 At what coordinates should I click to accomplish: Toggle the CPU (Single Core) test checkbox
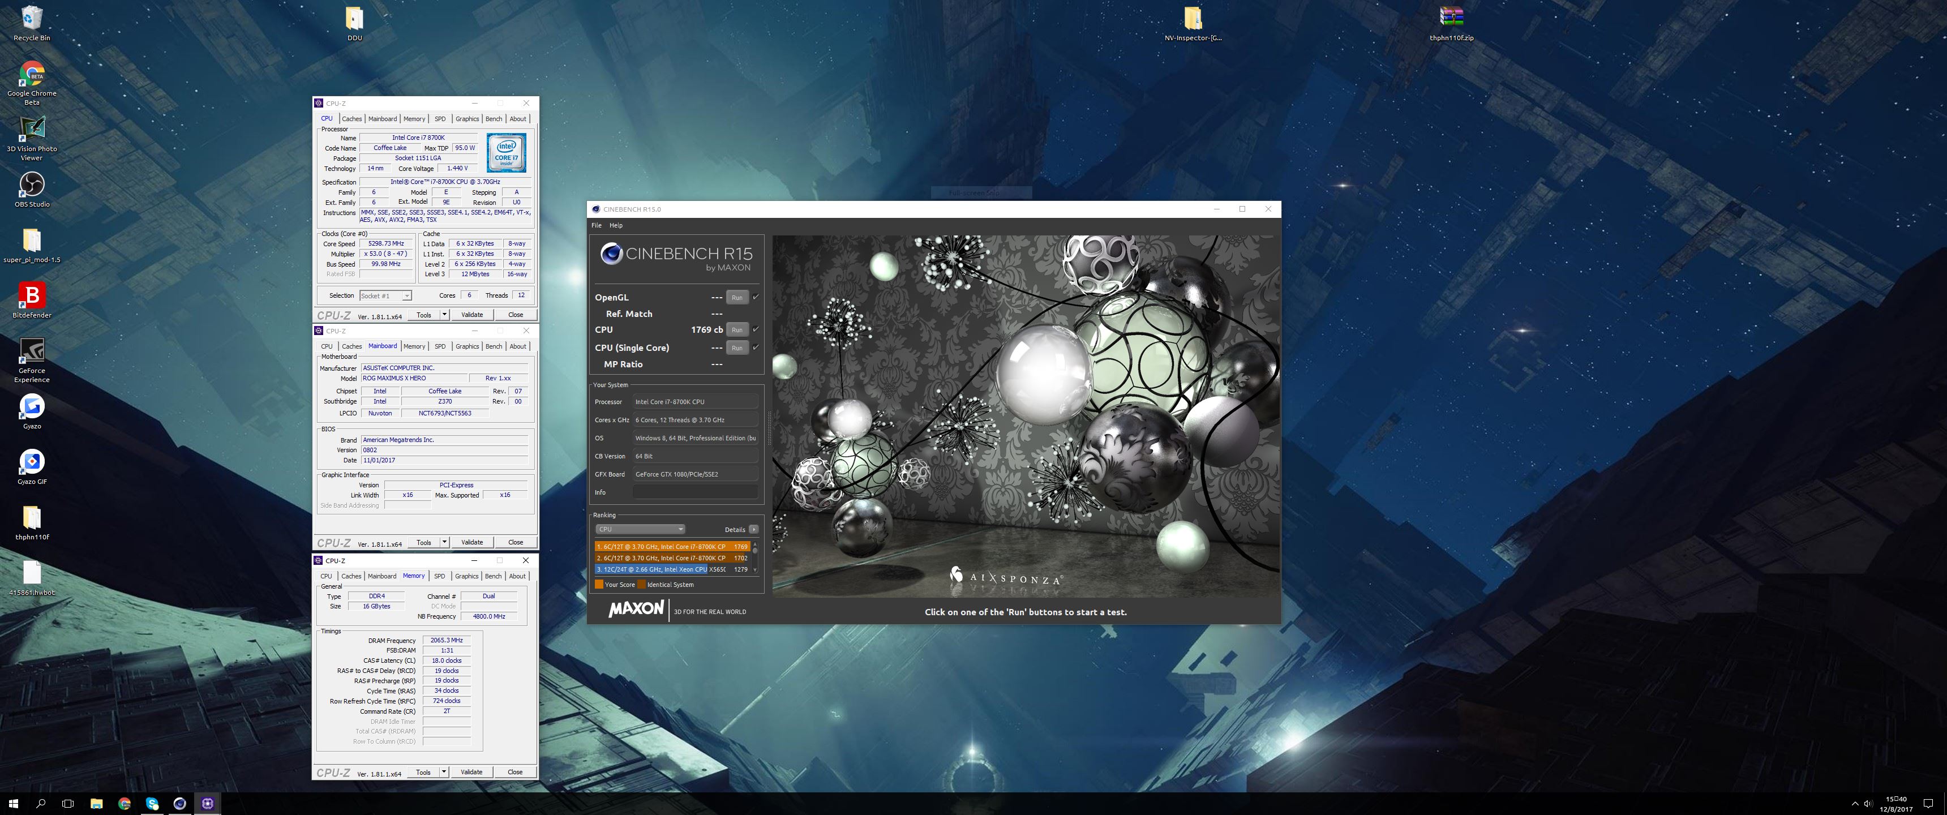coord(755,347)
